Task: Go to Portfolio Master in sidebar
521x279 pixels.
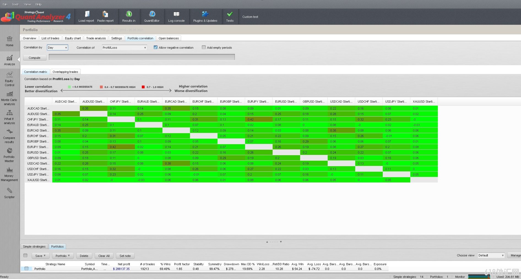Action: (9, 155)
